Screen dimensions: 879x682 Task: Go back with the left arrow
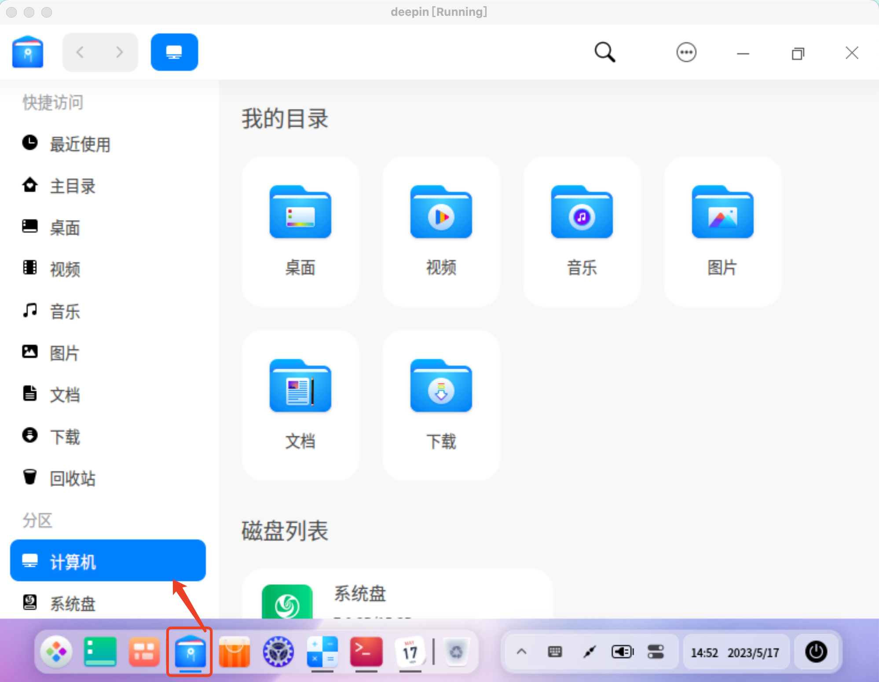(80, 52)
